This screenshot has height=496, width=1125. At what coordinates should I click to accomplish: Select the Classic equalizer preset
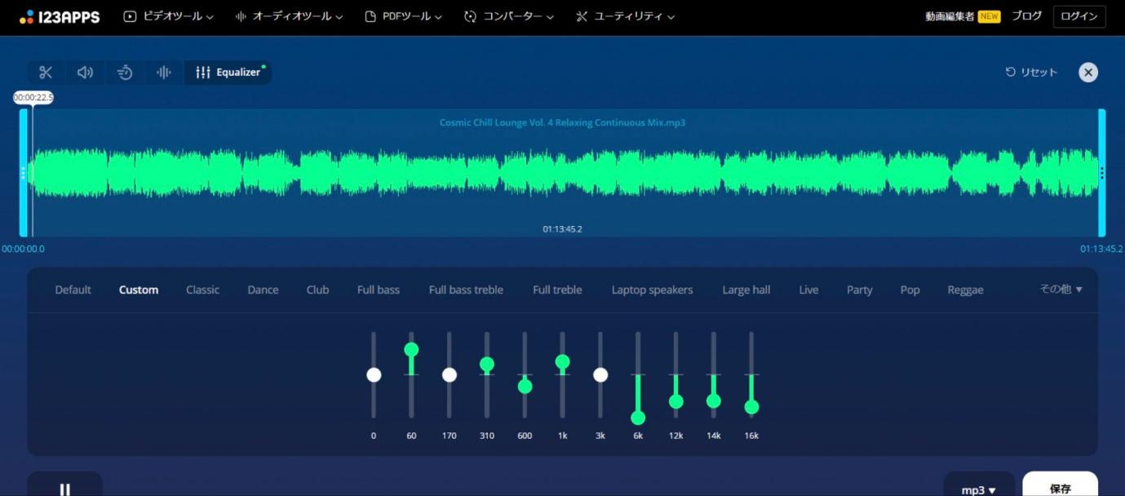(202, 290)
